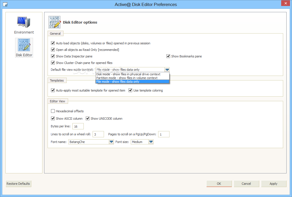Click the Bytes per line field
The width and height of the screenshot is (292, 197).
tap(78, 126)
